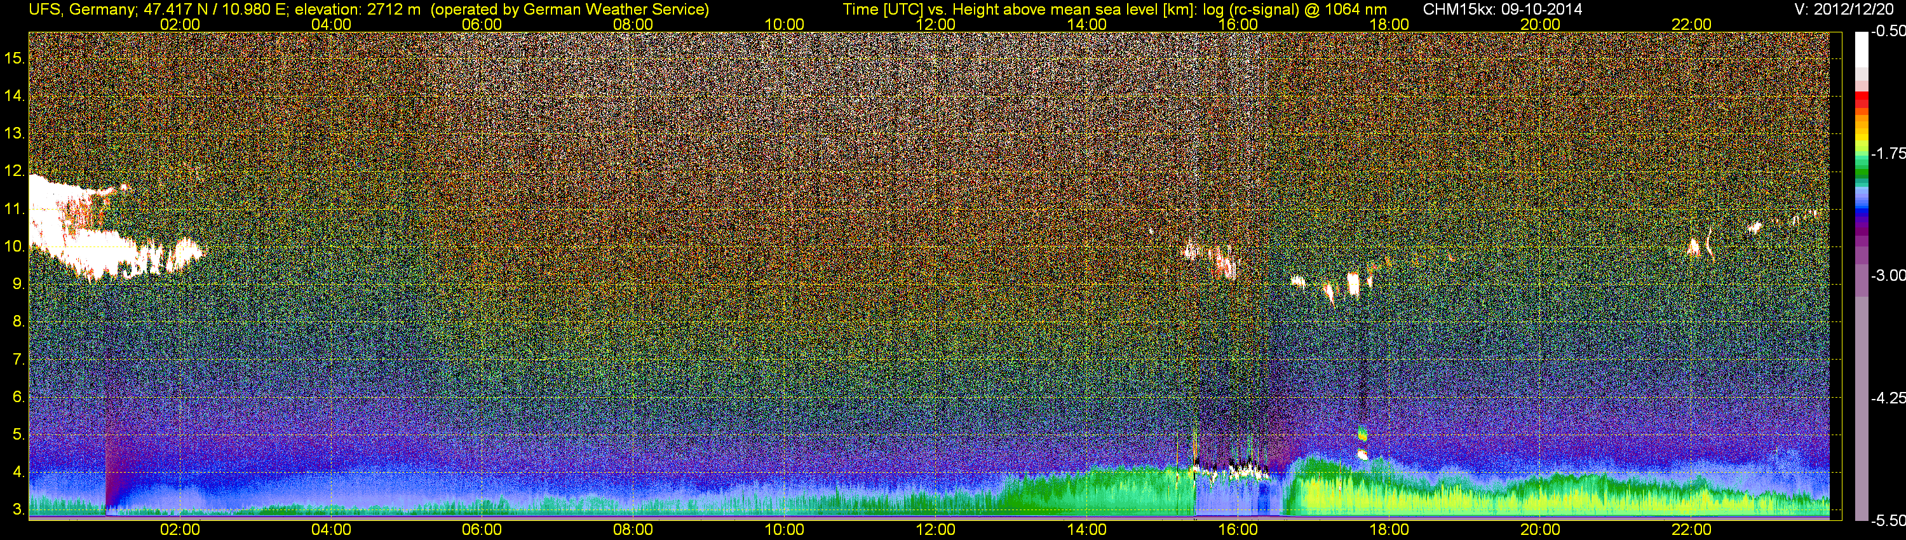Click the colorbar value '-4.25'
Image resolution: width=1906 pixels, height=540 pixels.
coord(1888,398)
